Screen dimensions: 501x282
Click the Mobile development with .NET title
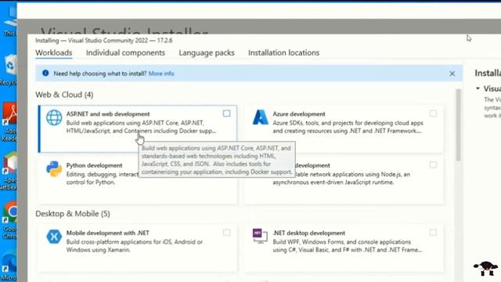[x=108, y=233]
